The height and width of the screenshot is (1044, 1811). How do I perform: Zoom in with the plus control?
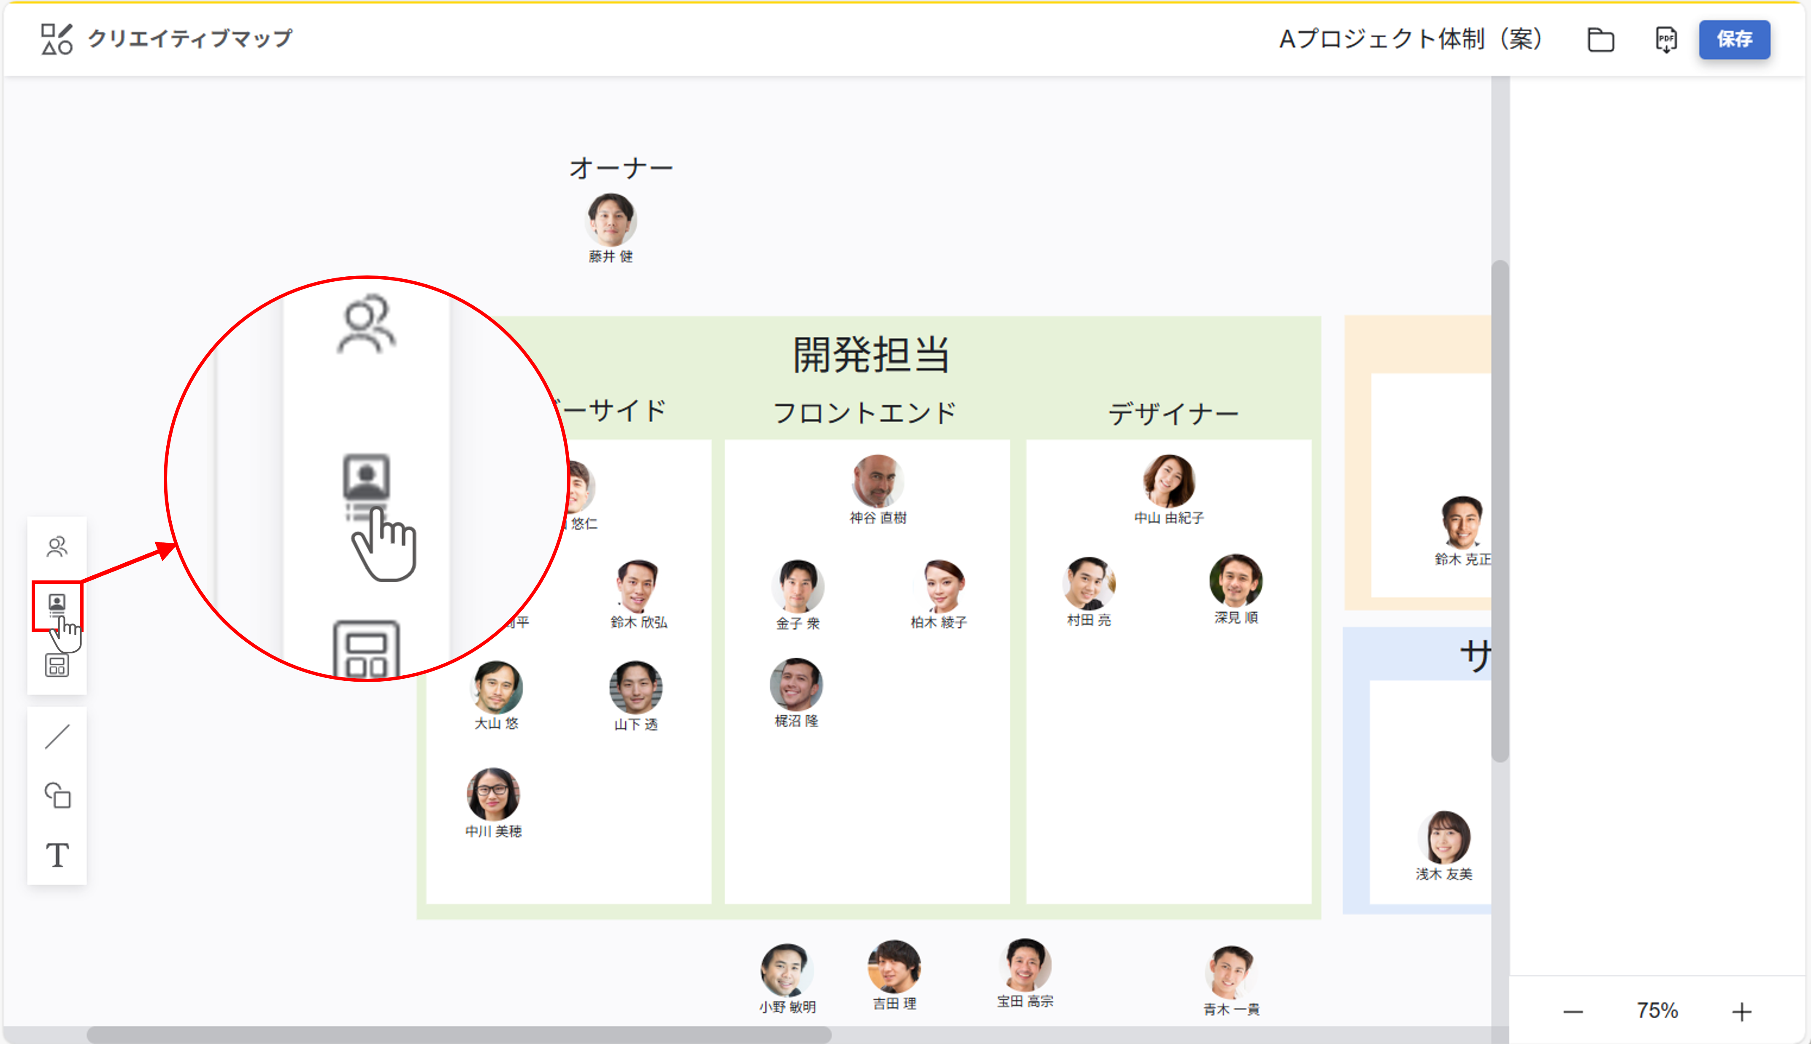(x=1741, y=1012)
